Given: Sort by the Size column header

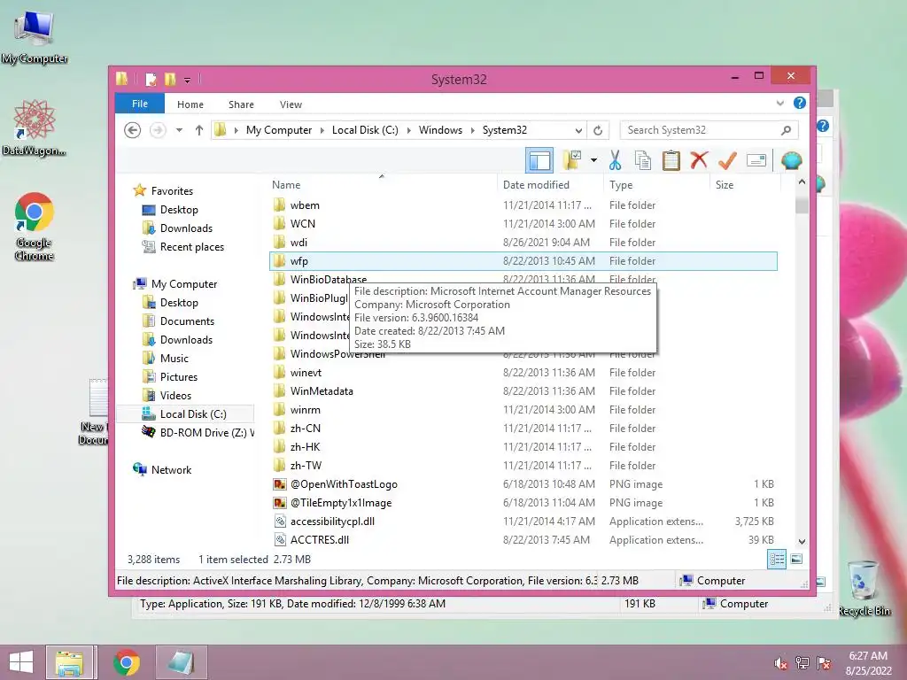Looking at the screenshot, I should pos(725,184).
